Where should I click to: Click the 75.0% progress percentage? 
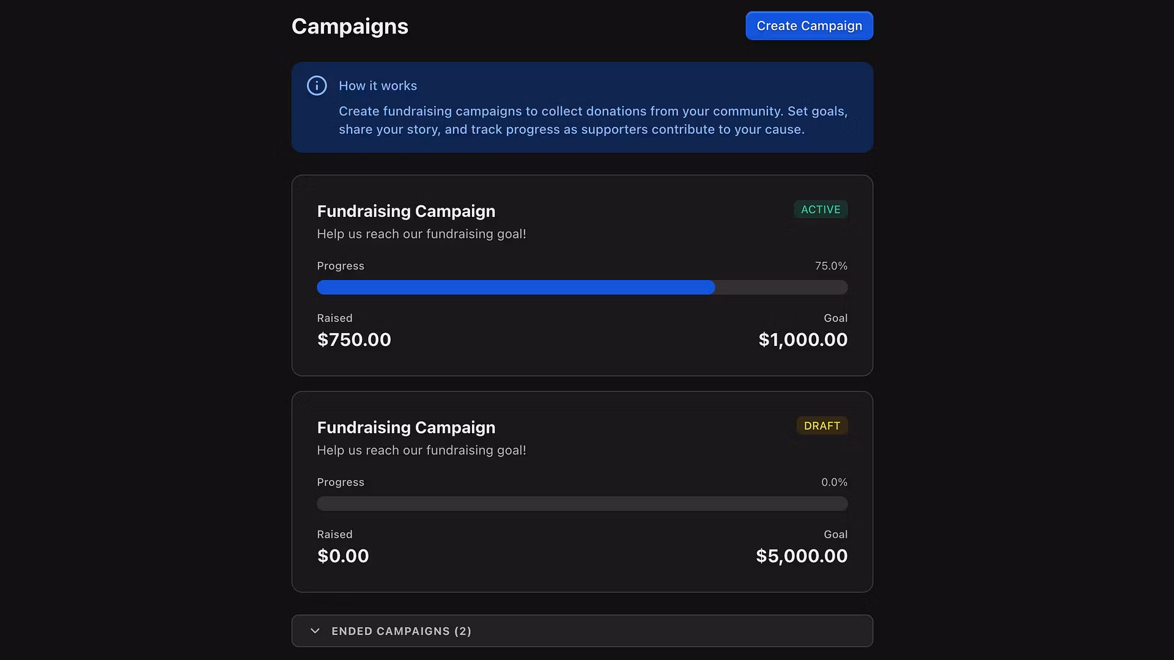tap(831, 266)
